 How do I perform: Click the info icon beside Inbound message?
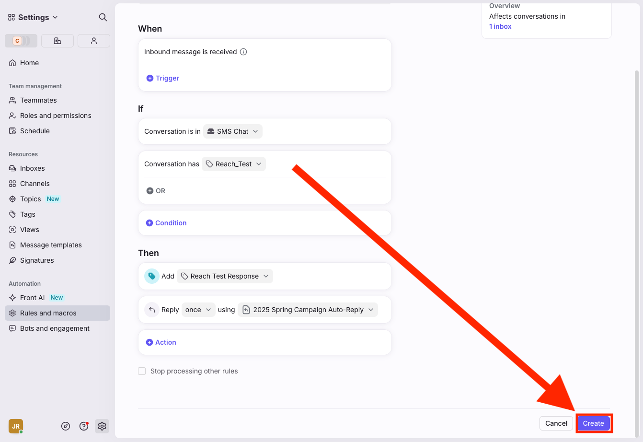243,52
